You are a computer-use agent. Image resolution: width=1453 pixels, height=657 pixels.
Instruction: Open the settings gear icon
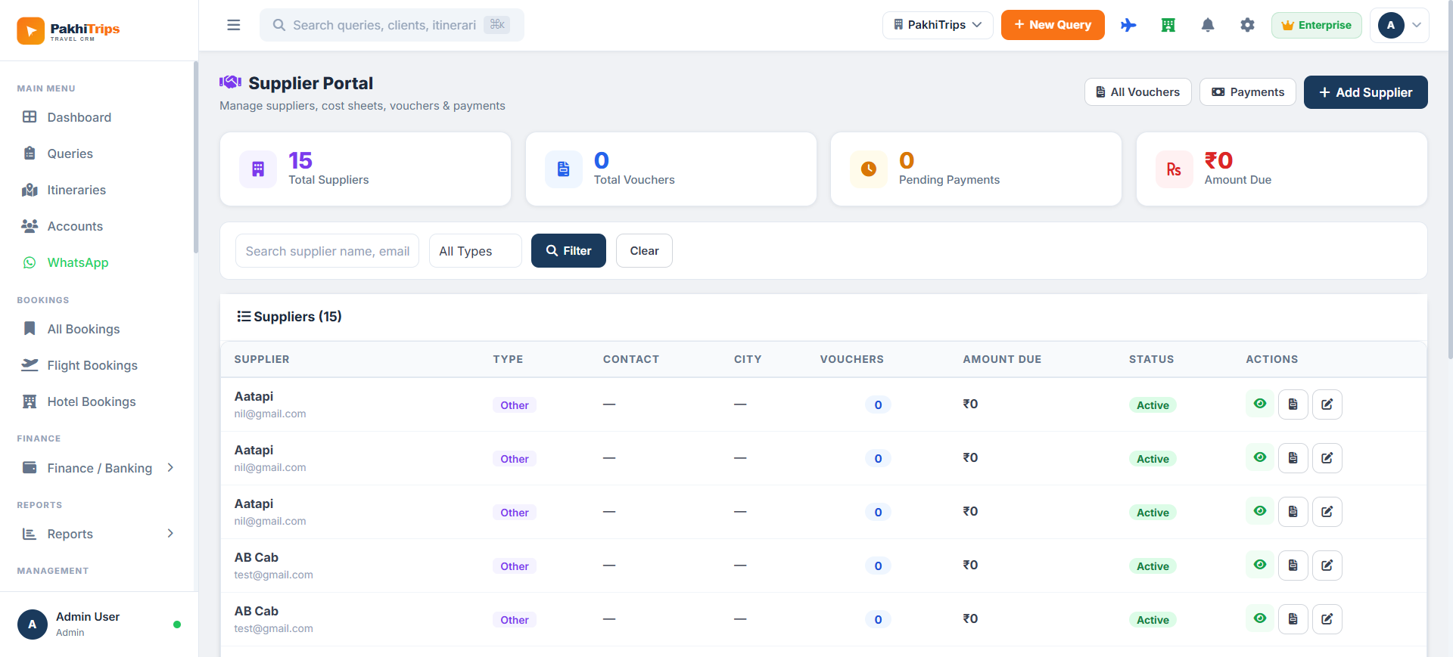[x=1247, y=25]
